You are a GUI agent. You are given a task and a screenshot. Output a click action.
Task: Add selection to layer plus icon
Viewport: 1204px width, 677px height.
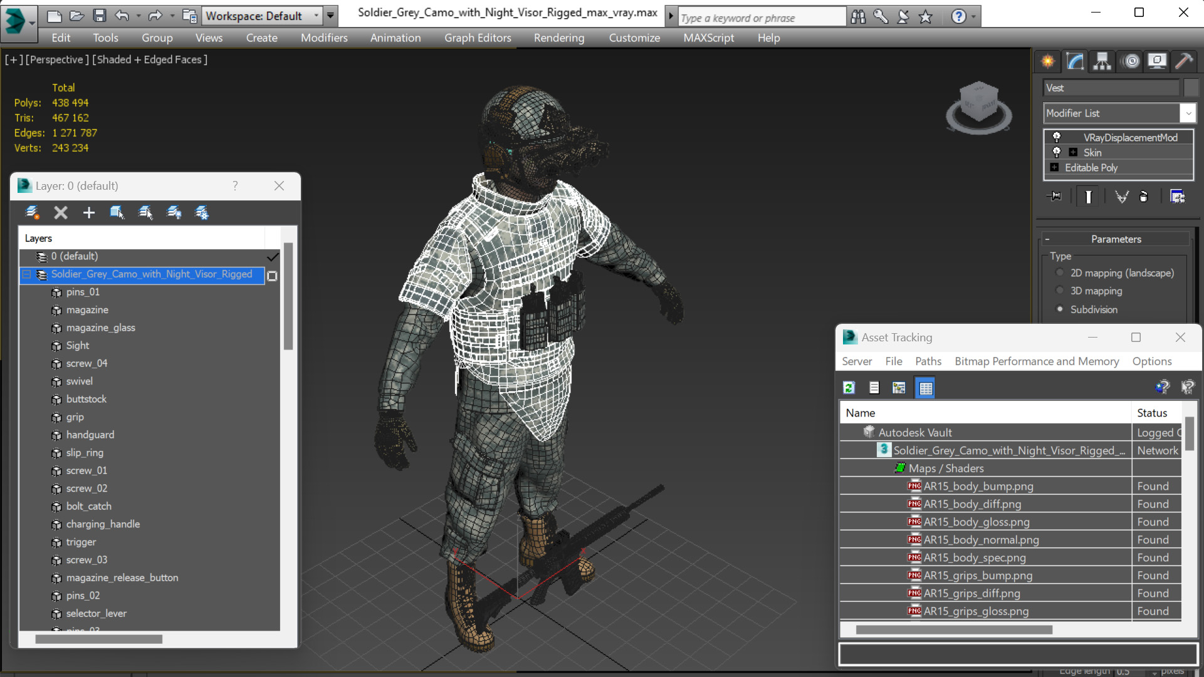[x=89, y=213]
